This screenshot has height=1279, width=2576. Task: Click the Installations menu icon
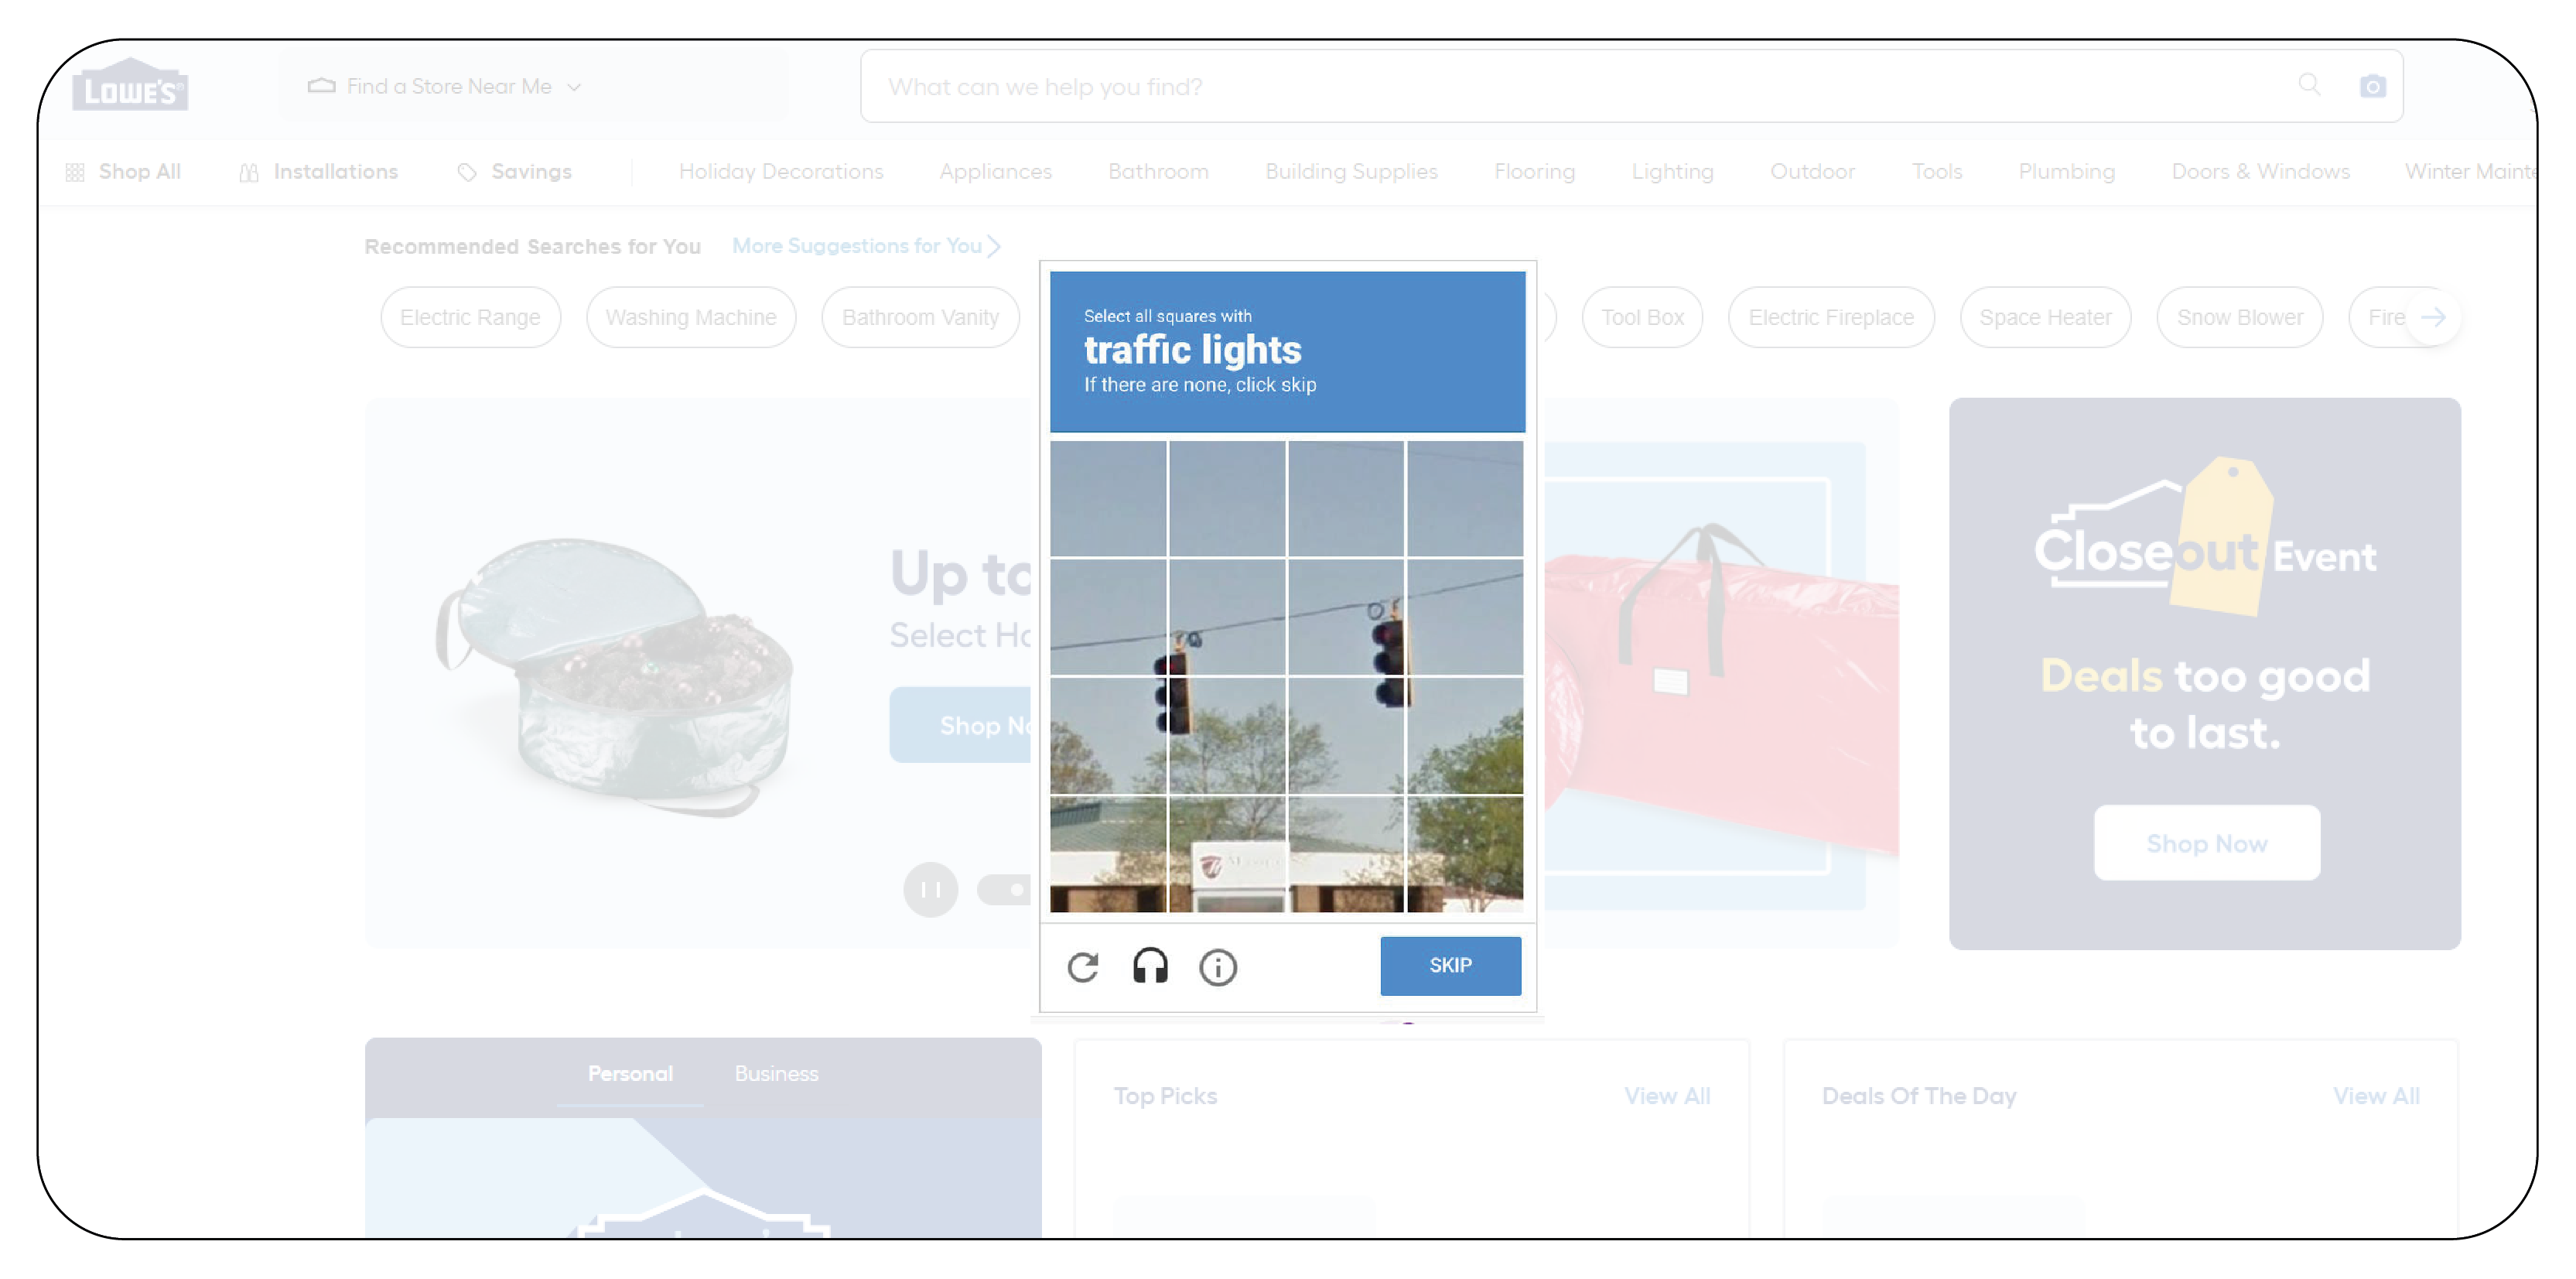(x=250, y=169)
